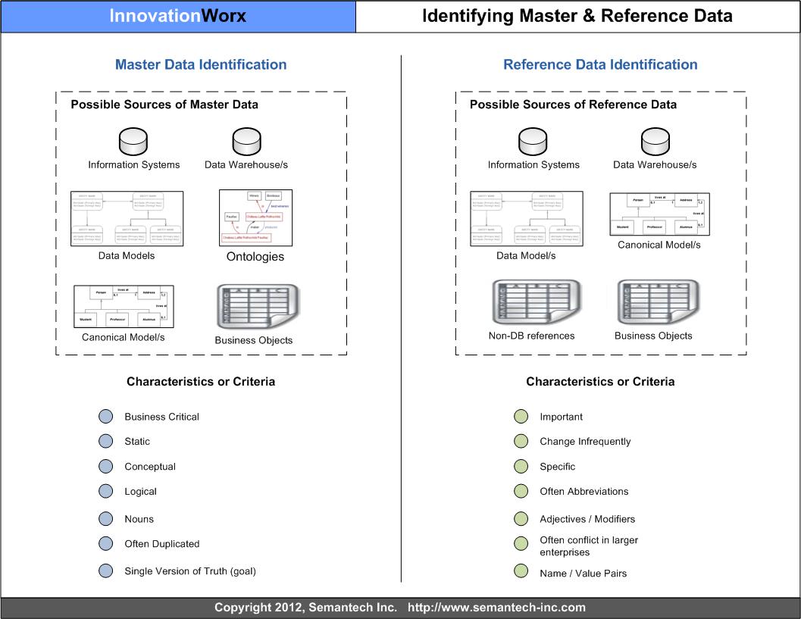Screen dimensions: 801x619
Task: Click the blue Often Duplicated circle swatch
Action: pyautogui.click(x=105, y=543)
